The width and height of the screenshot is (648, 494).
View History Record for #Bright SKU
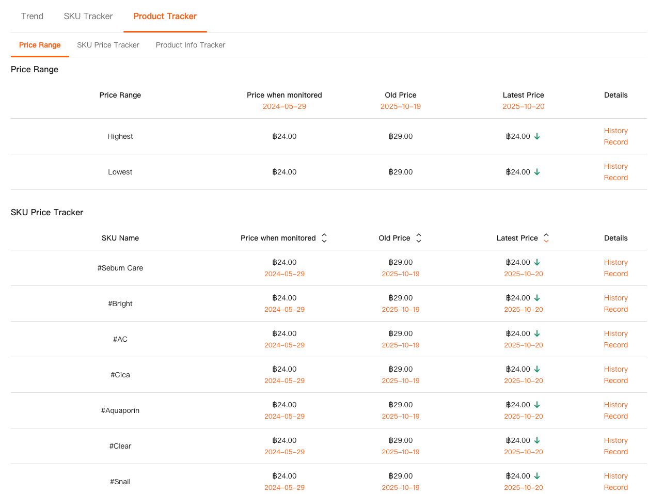[x=615, y=304]
